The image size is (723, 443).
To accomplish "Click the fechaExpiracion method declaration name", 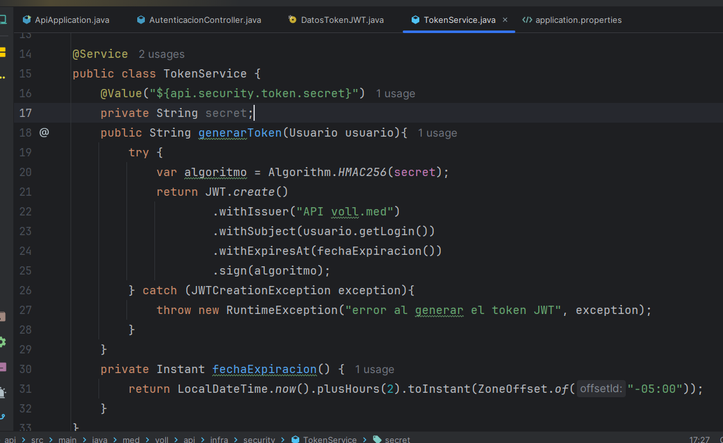I will coord(264,369).
